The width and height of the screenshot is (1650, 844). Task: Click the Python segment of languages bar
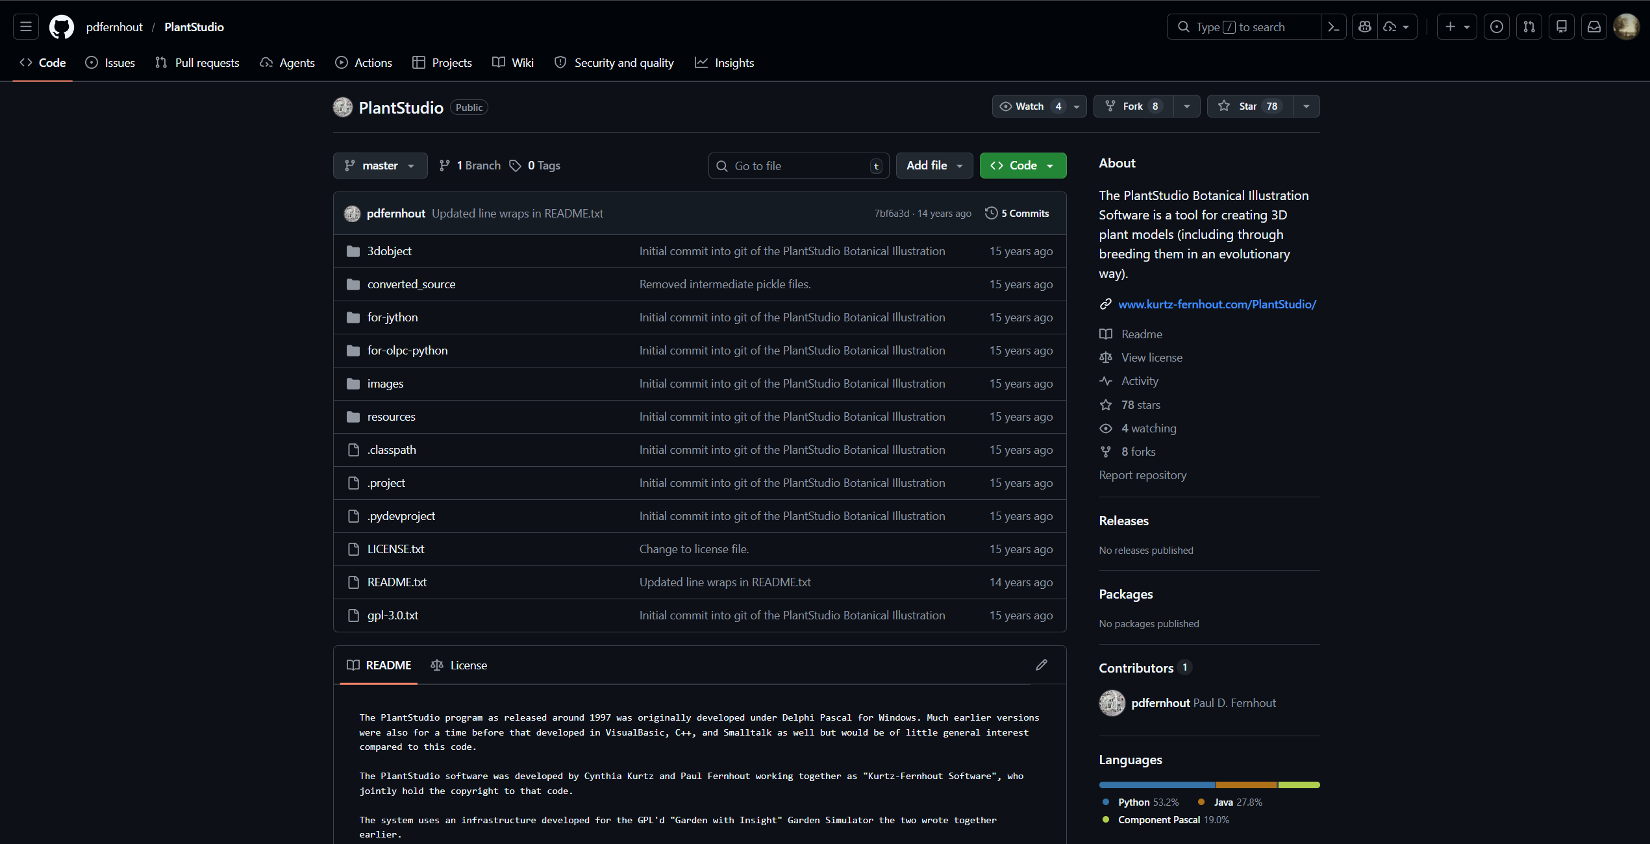click(1156, 785)
